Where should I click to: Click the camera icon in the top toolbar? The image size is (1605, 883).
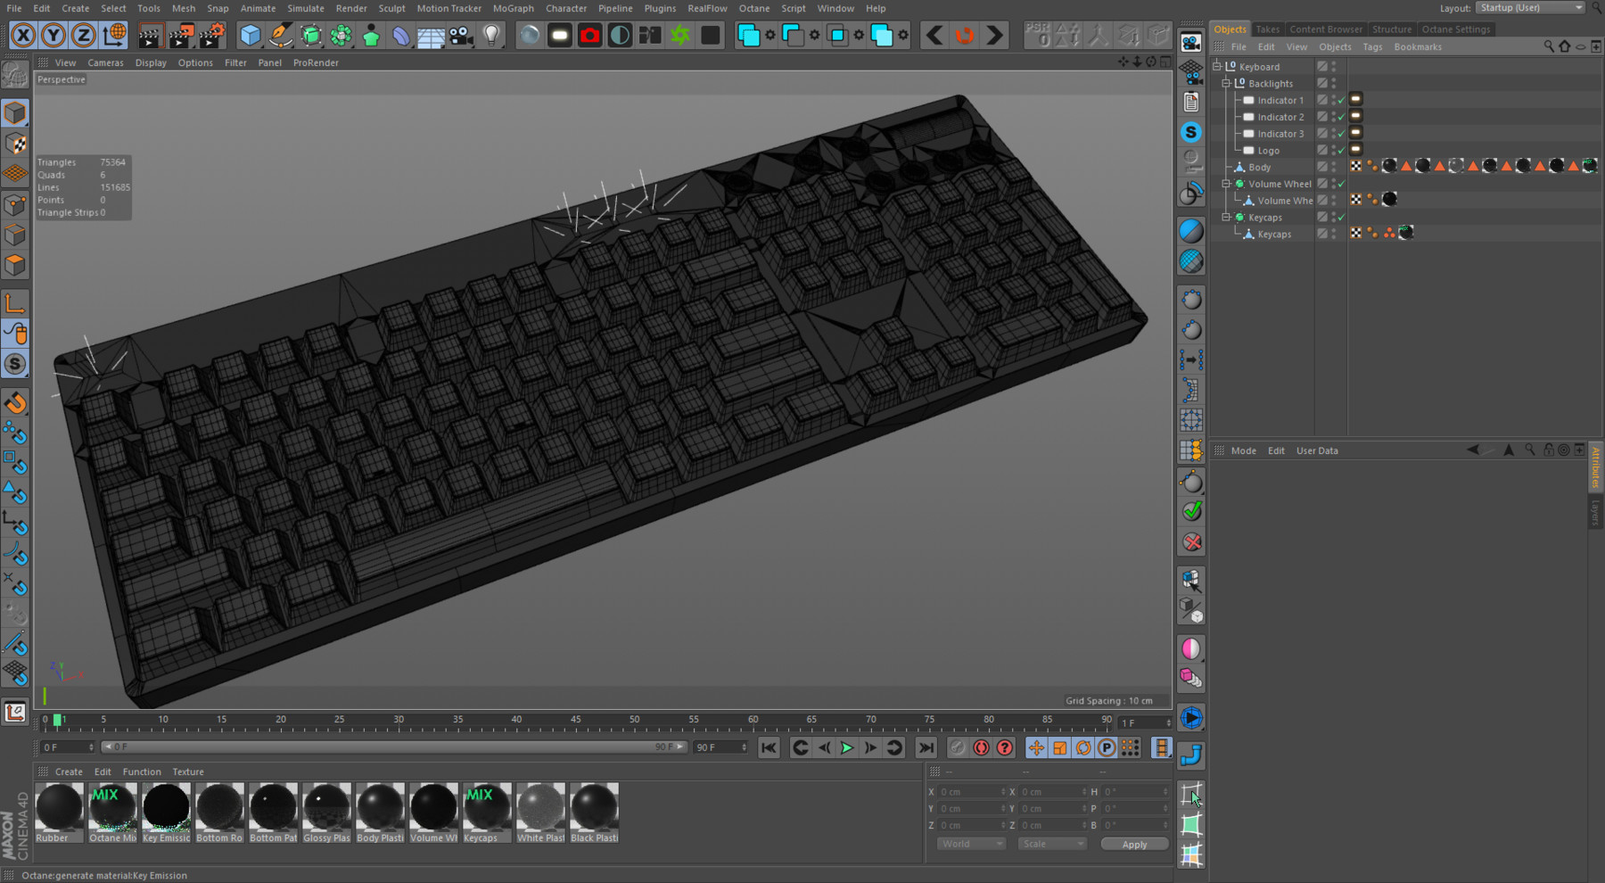[x=463, y=35]
